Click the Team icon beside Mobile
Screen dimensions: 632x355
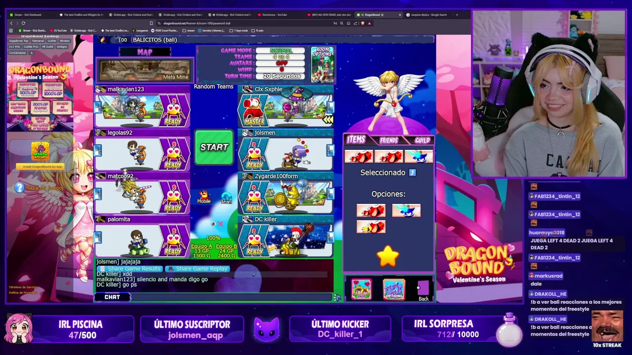tap(226, 198)
